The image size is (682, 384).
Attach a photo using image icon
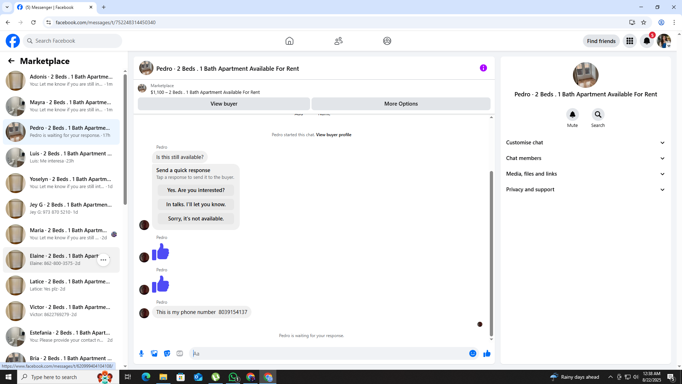pyautogui.click(x=154, y=353)
